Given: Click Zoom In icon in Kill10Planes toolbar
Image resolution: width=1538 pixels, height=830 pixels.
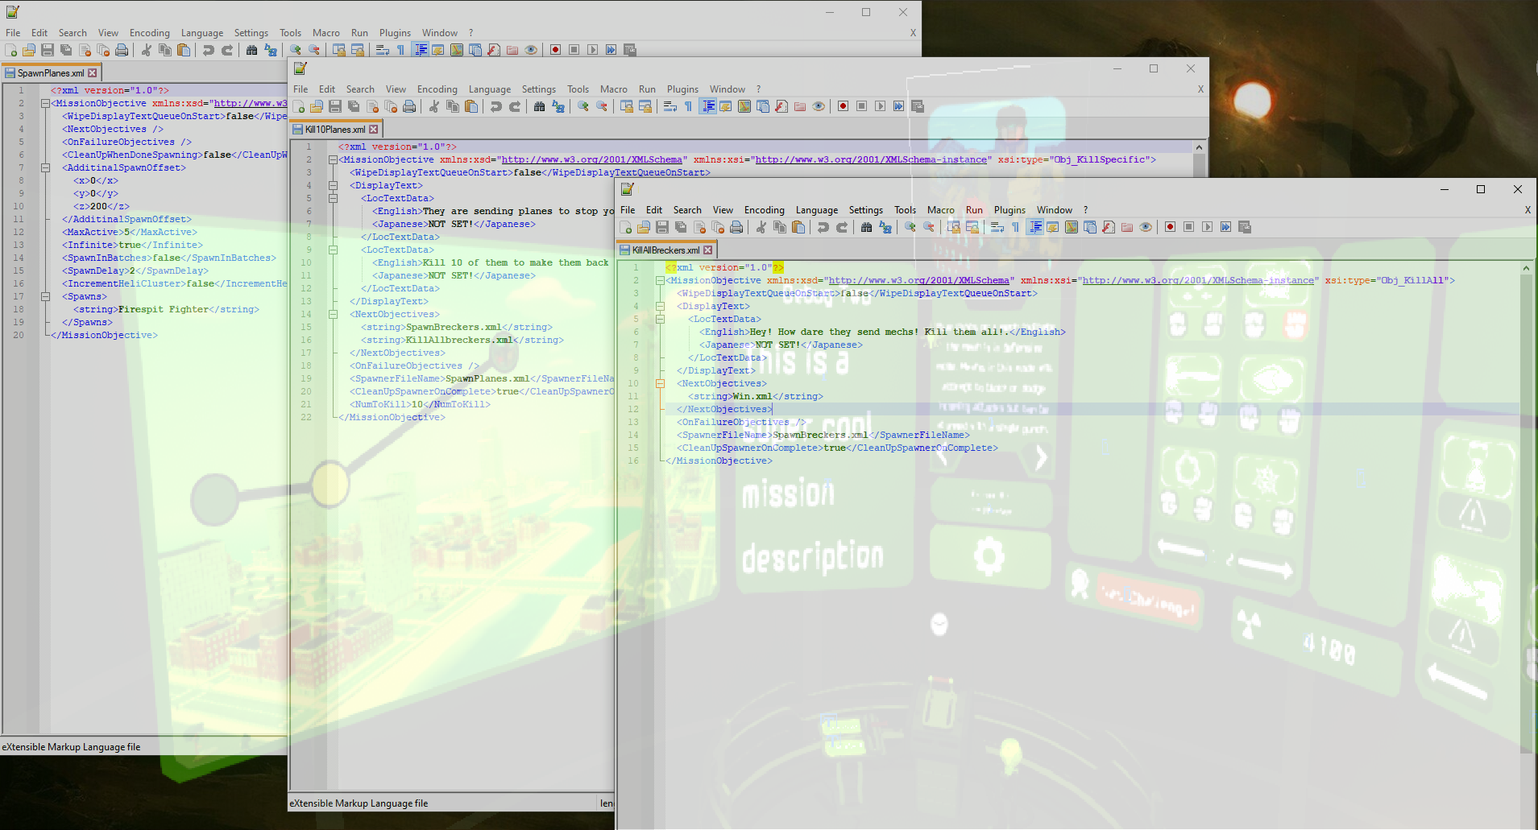Looking at the screenshot, I should (x=582, y=106).
